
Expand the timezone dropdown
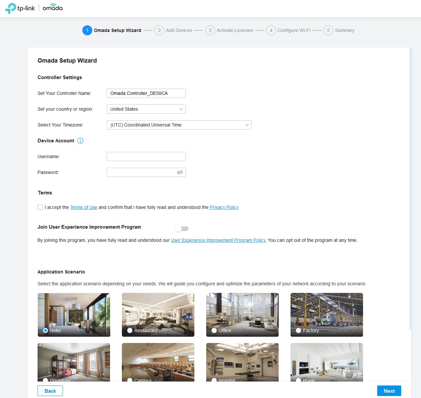pyautogui.click(x=179, y=125)
